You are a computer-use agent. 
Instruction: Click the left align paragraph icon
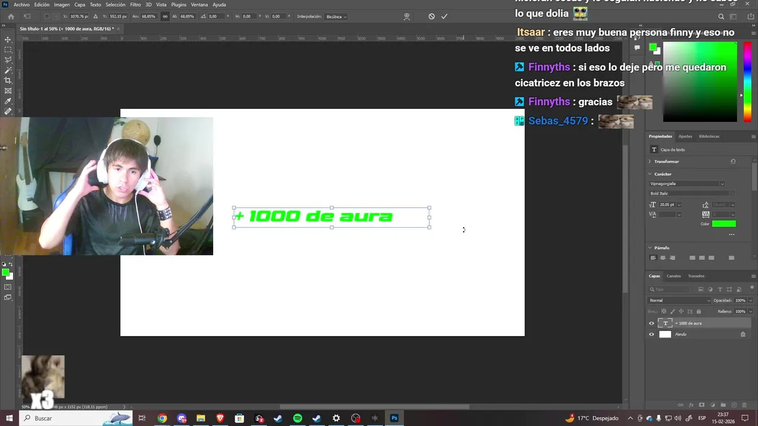653,258
